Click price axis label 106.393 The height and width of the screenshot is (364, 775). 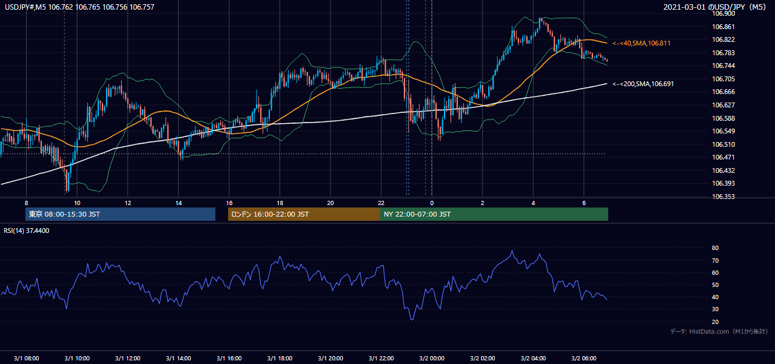tap(724, 183)
